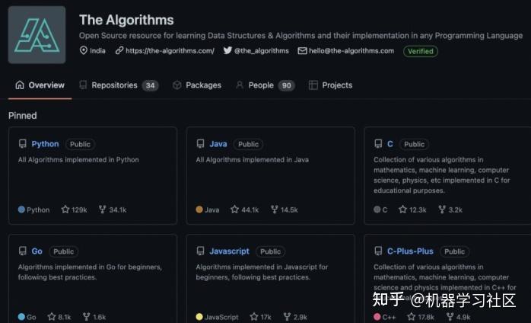Click the C repo stars count 12.3k
Image resolution: width=531 pixels, height=323 pixels.
coord(412,209)
